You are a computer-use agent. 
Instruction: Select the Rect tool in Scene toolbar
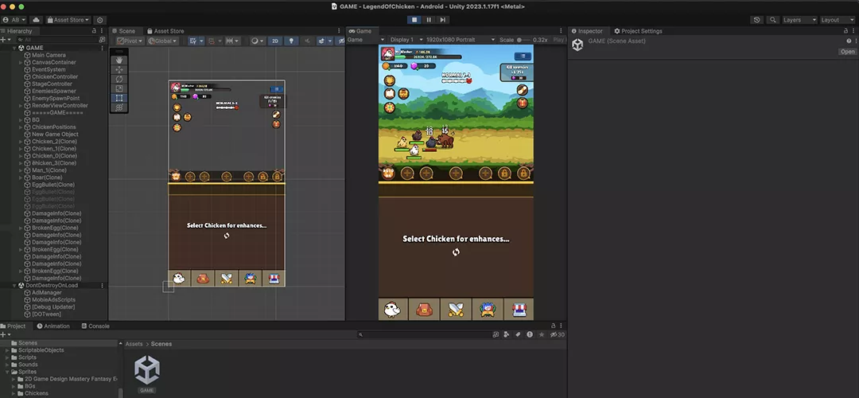(x=119, y=98)
